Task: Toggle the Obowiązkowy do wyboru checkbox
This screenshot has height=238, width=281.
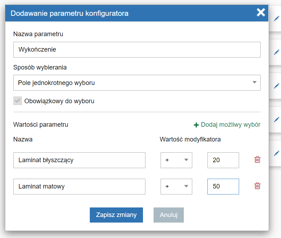Action: (18, 101)
